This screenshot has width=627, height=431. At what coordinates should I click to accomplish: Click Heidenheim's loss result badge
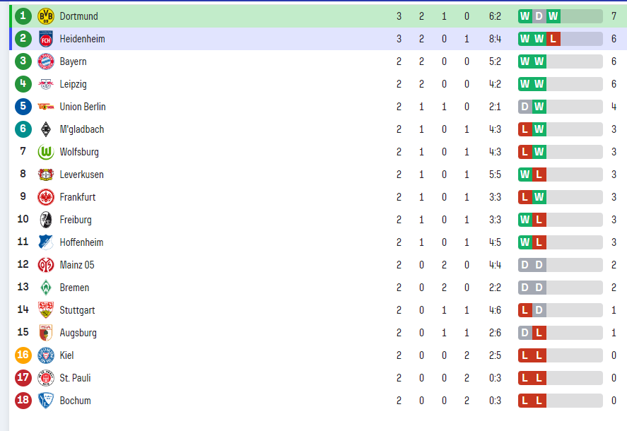553,39
